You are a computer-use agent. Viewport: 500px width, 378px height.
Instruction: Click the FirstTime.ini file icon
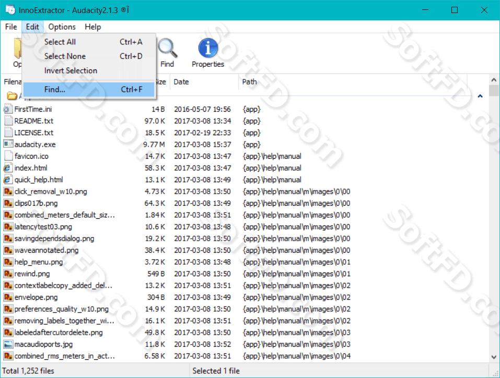click(8, 109)
